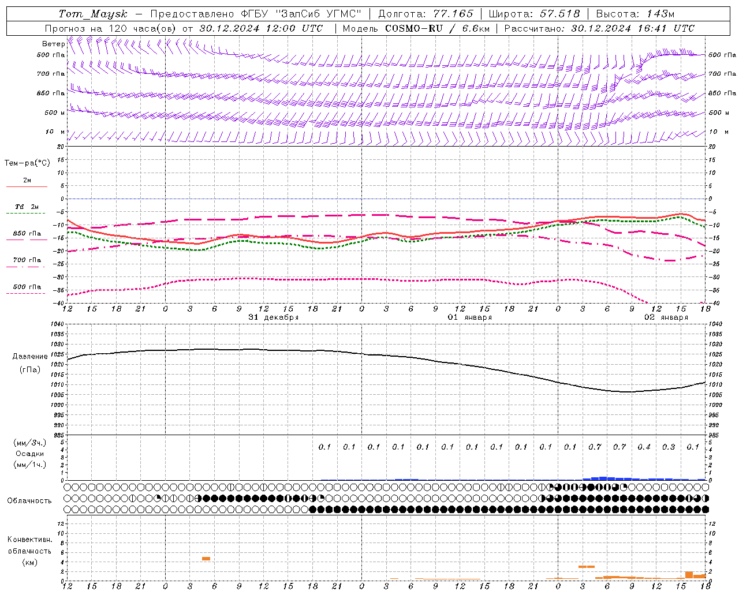Click the '0.4' precipitation value
Screen dimensions: 739x591
[644, 447]
